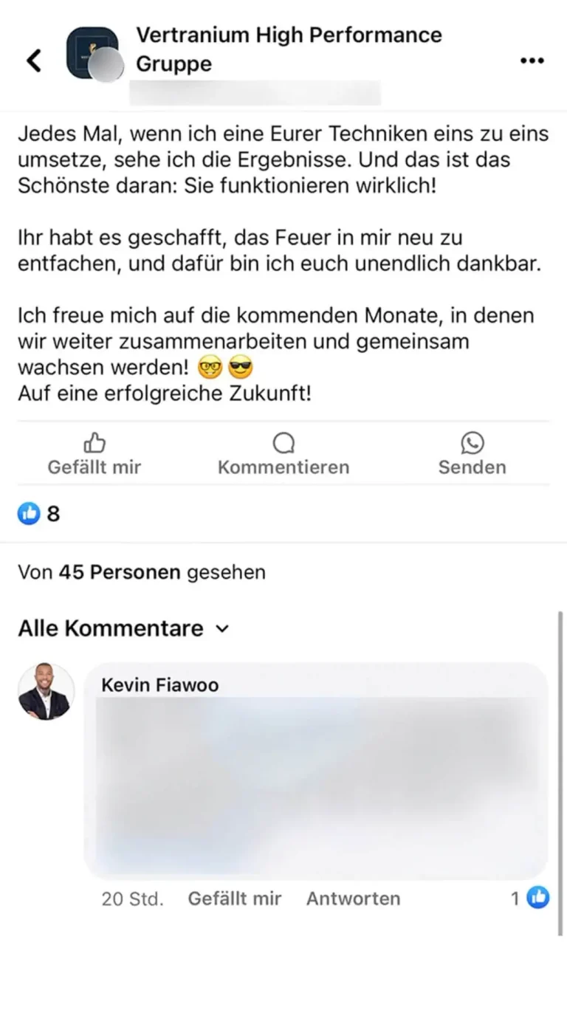Image resolution: width=567 pixels, height=1010 pixels.
Task: Tap the speech bubble Kommentieren icon
Action: coord(283,443)
